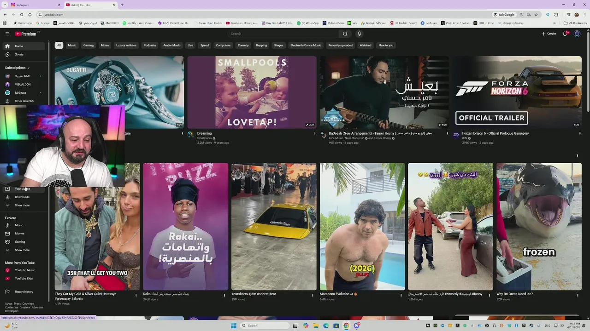This screenshot has width=590, height=331.
Task: Expand Show more under Explore
Action: pos(24,250)
